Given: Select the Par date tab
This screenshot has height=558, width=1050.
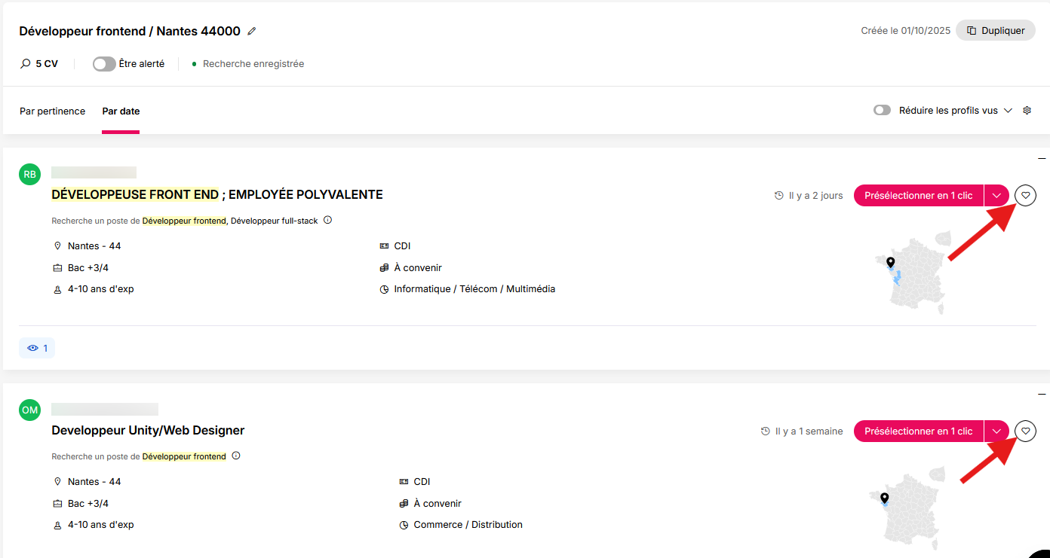Looking at the screenshot, I should point(121,111).
